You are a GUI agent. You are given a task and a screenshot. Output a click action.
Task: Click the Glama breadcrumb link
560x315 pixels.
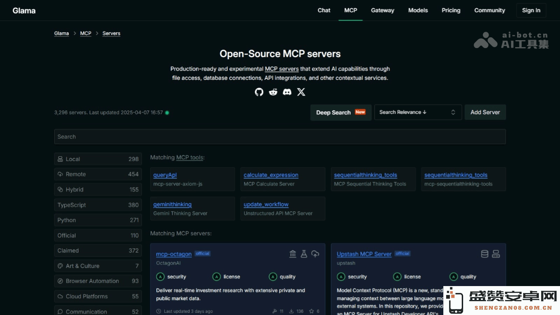(62, 33)
